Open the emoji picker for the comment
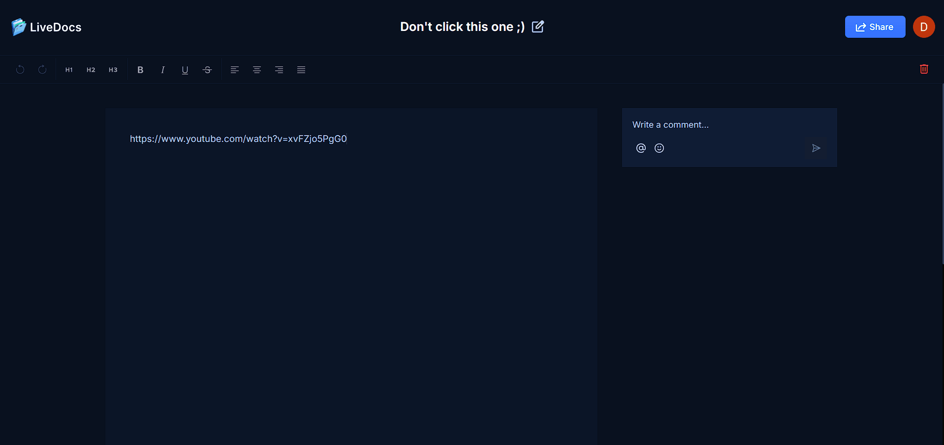This screenshot has height=445, width=944. 659,147
